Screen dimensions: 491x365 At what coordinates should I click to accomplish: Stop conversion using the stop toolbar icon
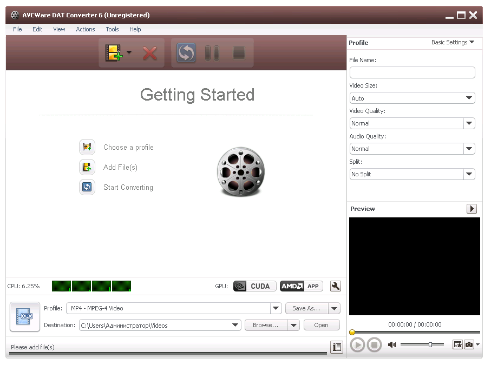tap(239, 52)
